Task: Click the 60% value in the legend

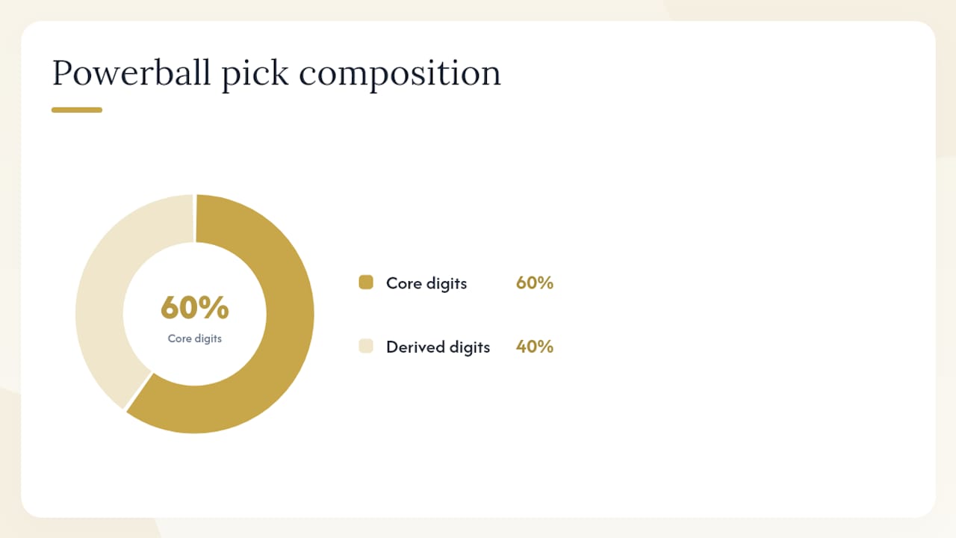Action: [x=535, y=283]
